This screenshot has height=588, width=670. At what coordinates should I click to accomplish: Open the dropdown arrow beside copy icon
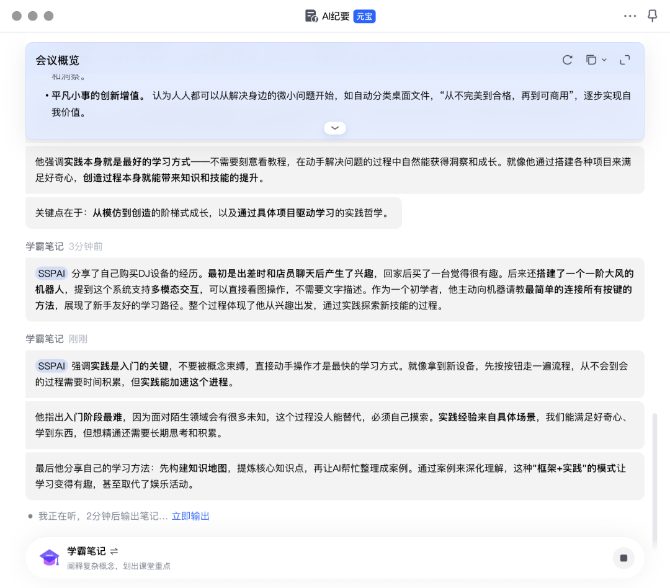(x=604, y=60)
